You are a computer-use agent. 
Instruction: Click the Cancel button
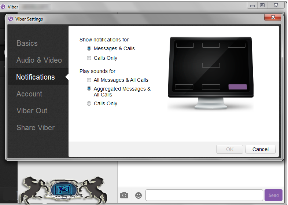(x=261, y=149)
